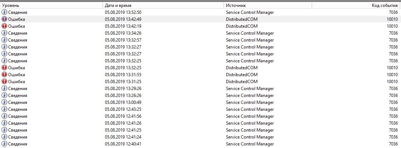Select the event logged at 12:43:25
Viewport: 401px width, 148px height.
200,109
